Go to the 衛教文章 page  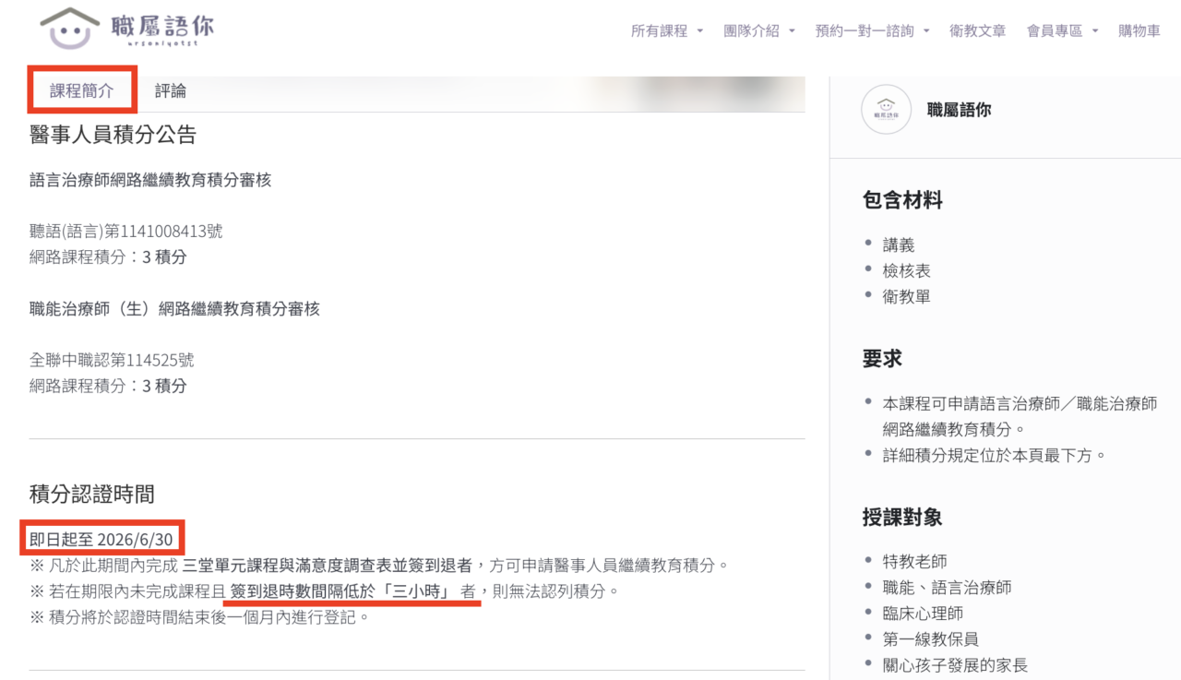pyautogui.click(x=977, y=31)
